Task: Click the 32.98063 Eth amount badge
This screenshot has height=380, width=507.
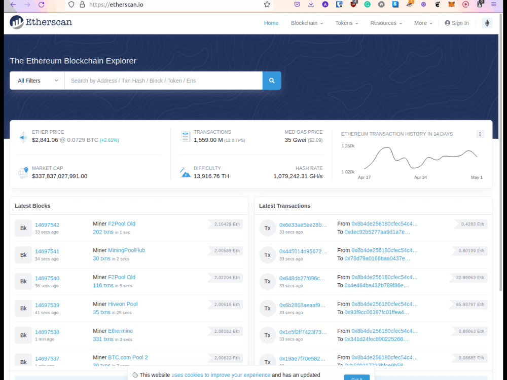Action: point(468,278)
